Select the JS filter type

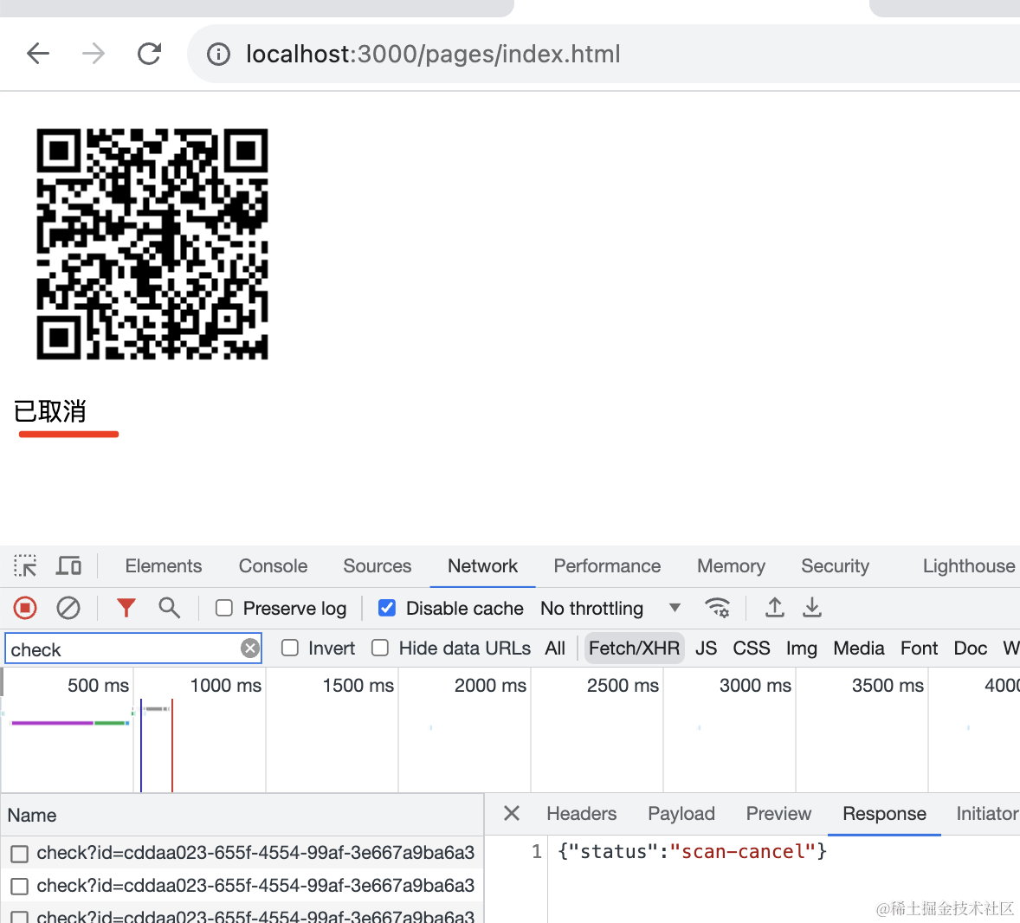pos(706,649)
